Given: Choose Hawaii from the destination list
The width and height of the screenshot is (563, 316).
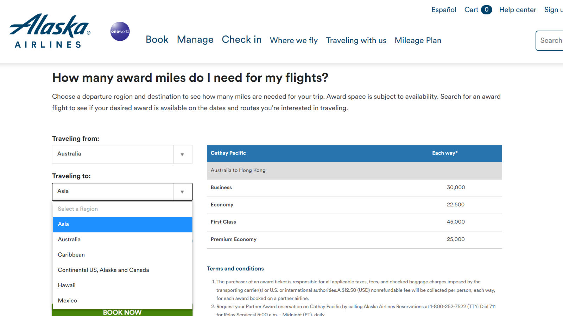Looking at the screenshot, I should (x=122, y=285).
